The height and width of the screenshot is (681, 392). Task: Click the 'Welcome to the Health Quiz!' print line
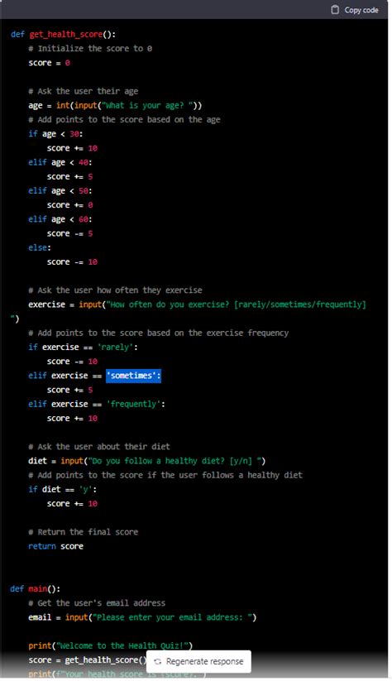pos(111,645)
